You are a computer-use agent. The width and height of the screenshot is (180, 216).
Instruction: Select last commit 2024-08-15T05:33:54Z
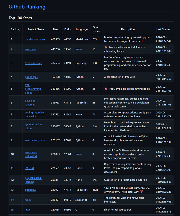[164, 180]
